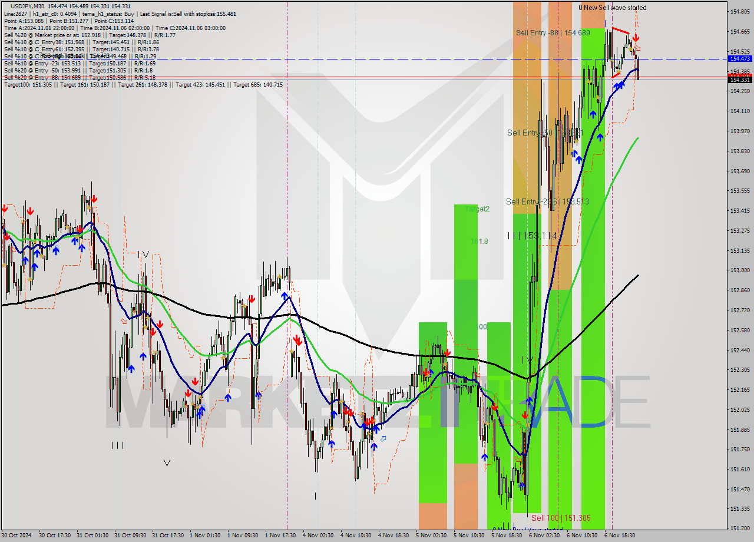Click the '1 Nov 01:30' time label
Viewport: 754px width, 542px height.
pos(205,536)
